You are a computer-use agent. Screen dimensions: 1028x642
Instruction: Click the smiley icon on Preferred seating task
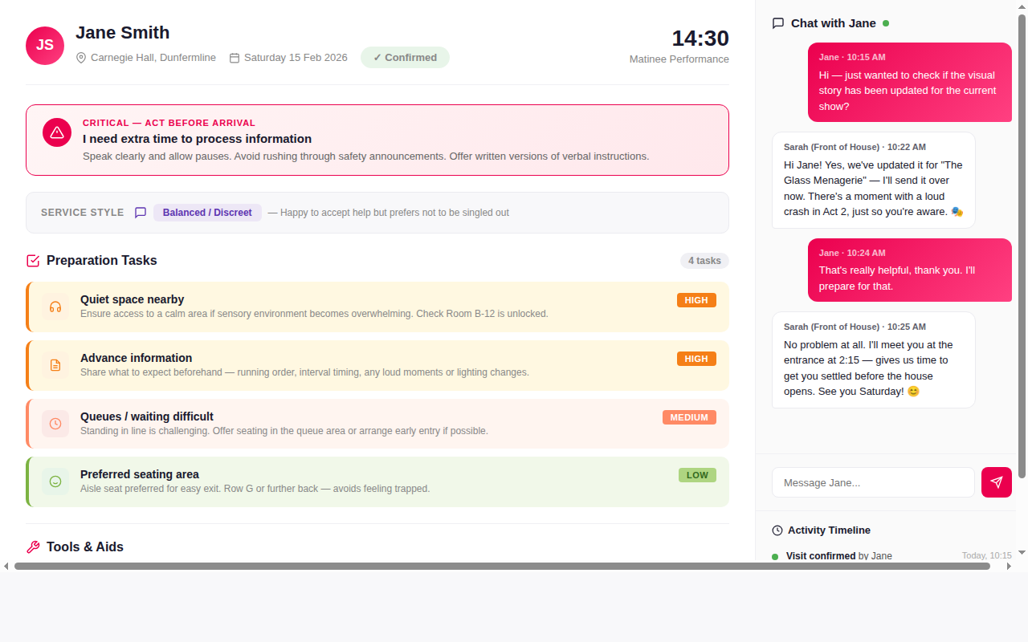55,481
